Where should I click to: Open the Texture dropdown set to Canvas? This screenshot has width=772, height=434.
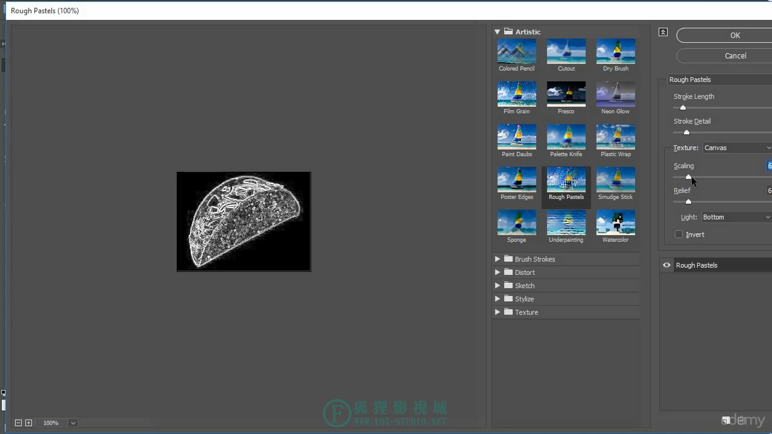coord(737,148)
